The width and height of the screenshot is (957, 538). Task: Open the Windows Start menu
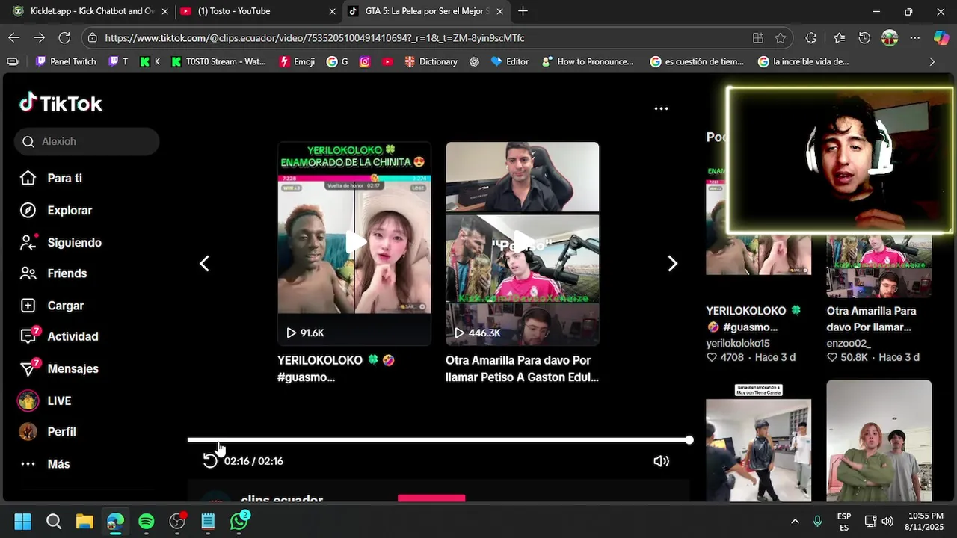pos(22,521)
